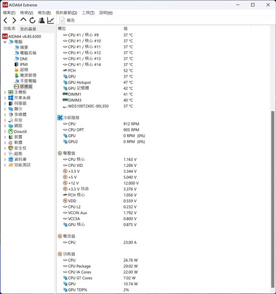Image resolution: width=276 pixels, height=294 pixels.
Task: Click the 欄位 column header
Action: coord(62,28)
